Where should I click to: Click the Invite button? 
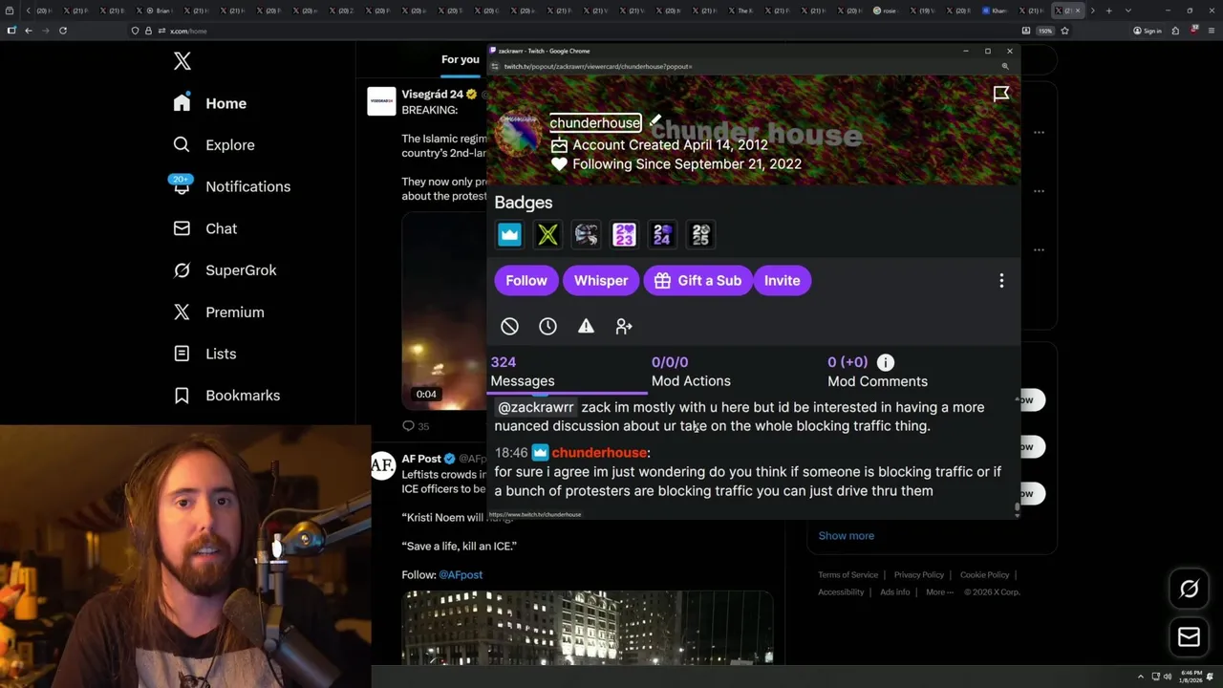click(782, 280)
